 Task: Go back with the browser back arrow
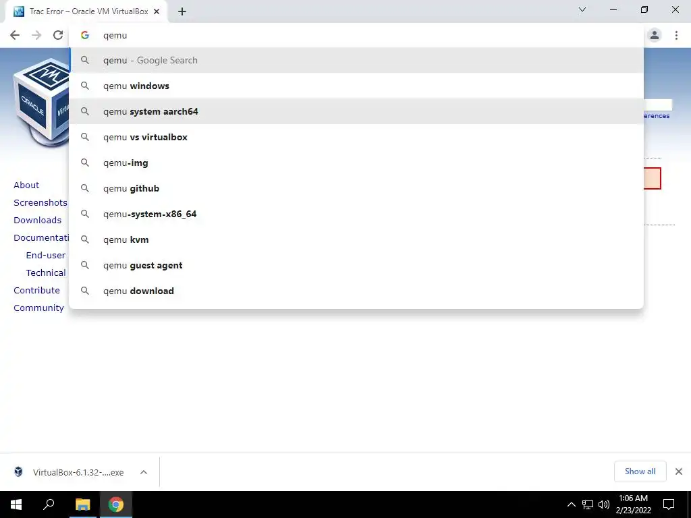point(15,35)
